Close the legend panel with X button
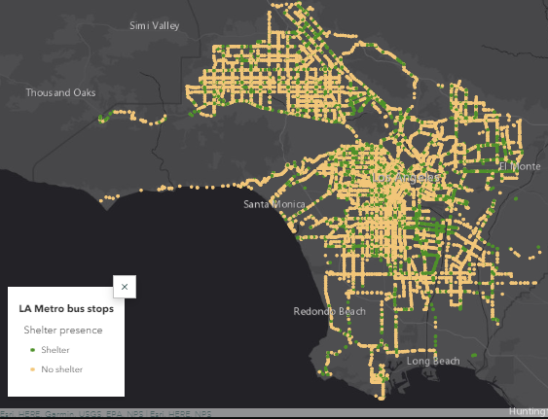This screenshot has width=548, height=419. coord(125,287)
